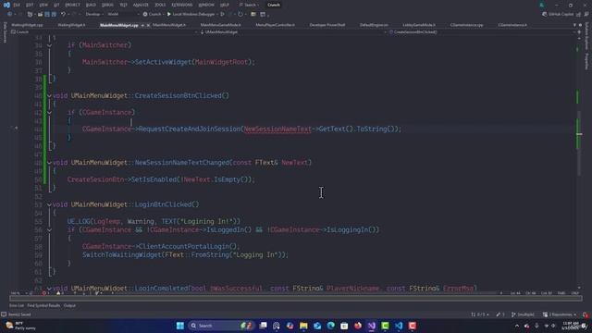Open the Crunch startup project dropdown
This screenshot has width=592, height=333.
click(154, 15)
